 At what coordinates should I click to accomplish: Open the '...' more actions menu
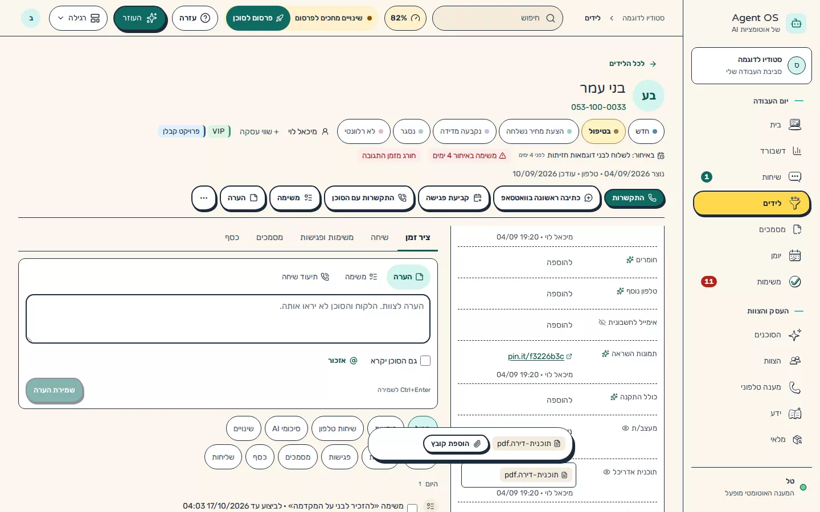(x=204, y=198)
